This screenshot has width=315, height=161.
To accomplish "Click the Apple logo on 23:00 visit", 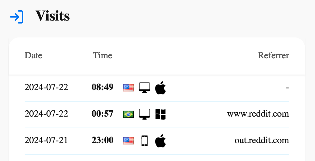I will coord(160,140).
